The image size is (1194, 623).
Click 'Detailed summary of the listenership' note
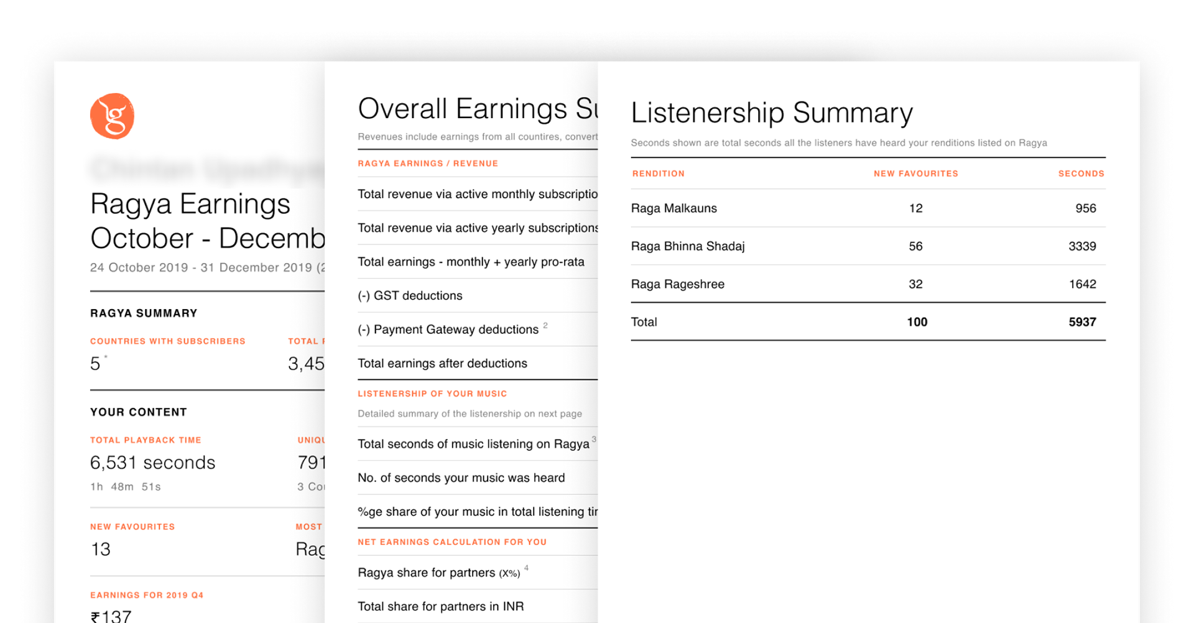[x=470, y=413]
